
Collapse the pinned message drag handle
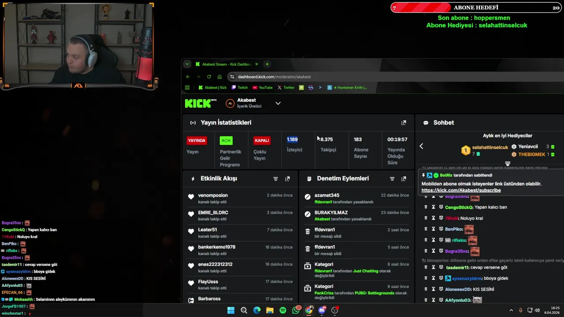508,164
